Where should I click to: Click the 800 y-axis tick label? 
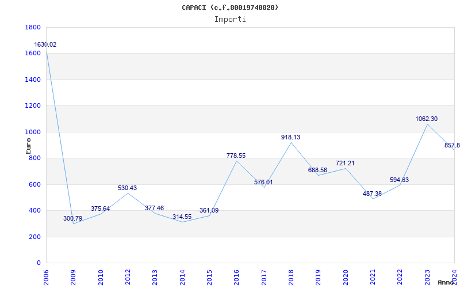tap(34, 158)
